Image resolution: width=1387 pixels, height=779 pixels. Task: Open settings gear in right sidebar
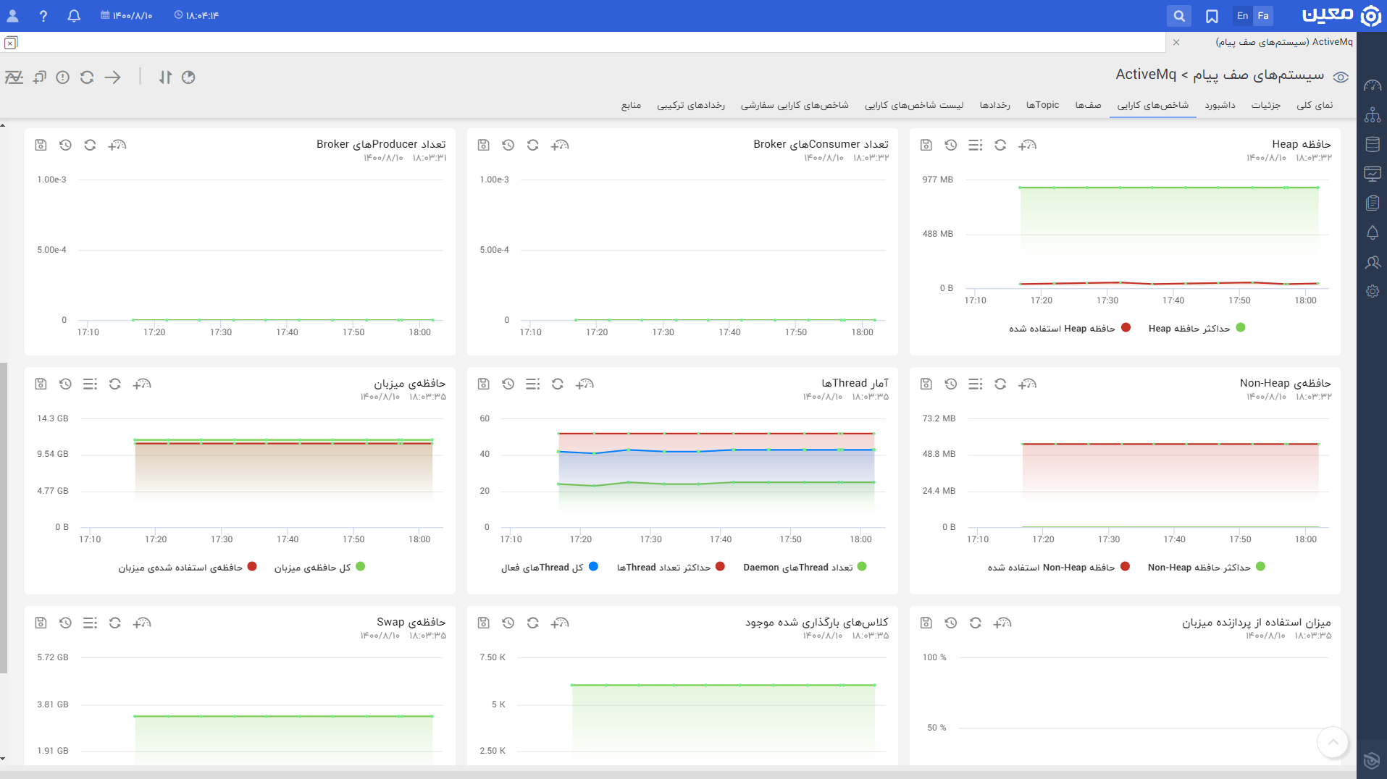(x=1373, y=291)
